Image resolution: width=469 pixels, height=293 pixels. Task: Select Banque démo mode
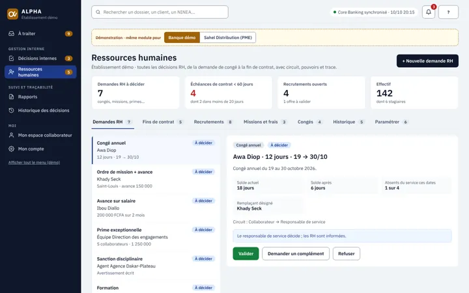tap(182, 38)
